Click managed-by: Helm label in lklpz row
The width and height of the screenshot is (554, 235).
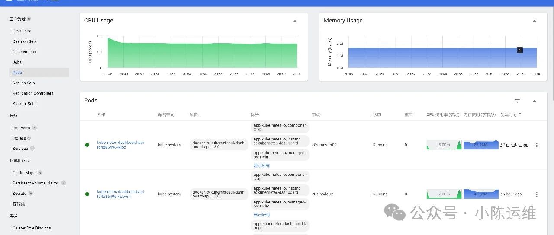tap(280, 155)
